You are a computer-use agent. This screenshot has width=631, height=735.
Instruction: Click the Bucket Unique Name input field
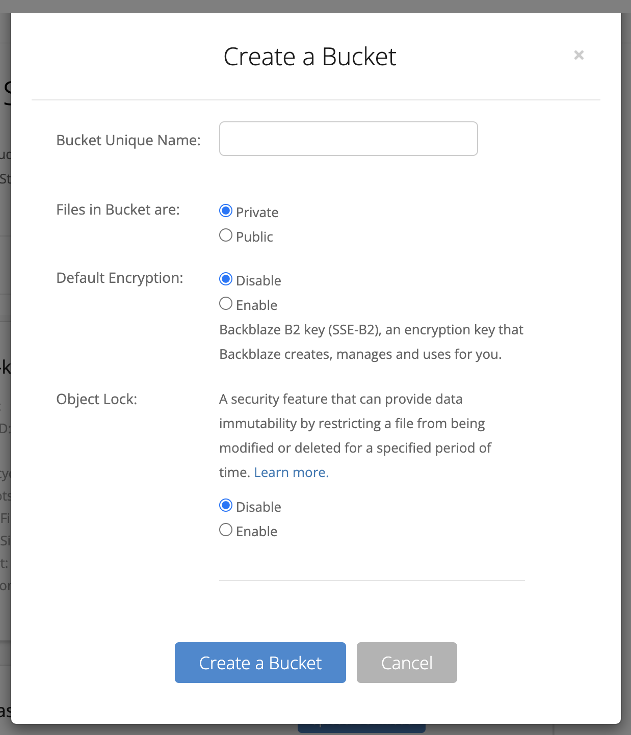348,139
